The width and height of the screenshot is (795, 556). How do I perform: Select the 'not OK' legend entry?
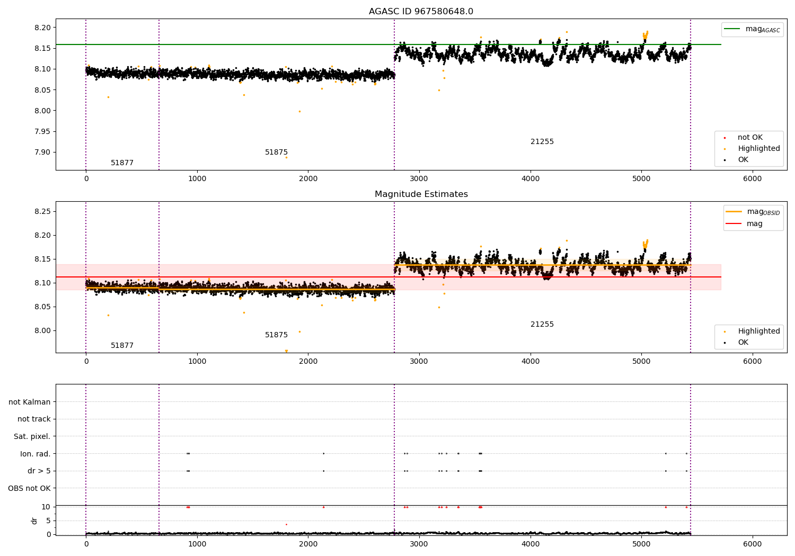click(750, 138)
